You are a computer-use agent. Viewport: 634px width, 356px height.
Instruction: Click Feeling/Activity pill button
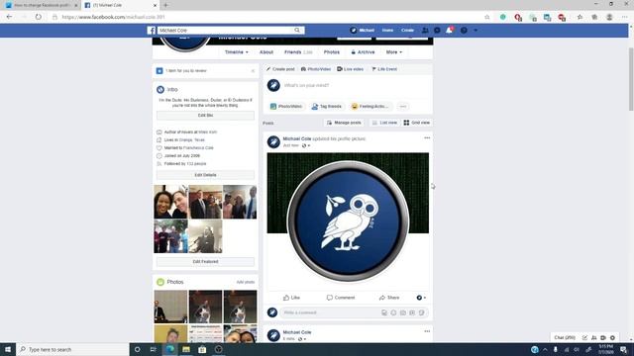pyautogui.click(x=370, y=107)
